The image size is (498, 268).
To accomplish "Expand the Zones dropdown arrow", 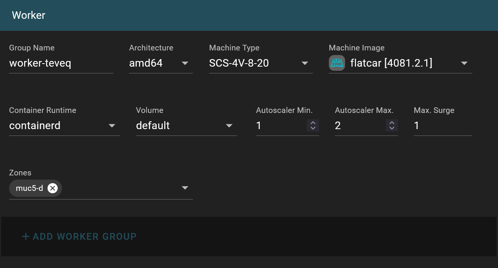I will [x=185, y=188].
